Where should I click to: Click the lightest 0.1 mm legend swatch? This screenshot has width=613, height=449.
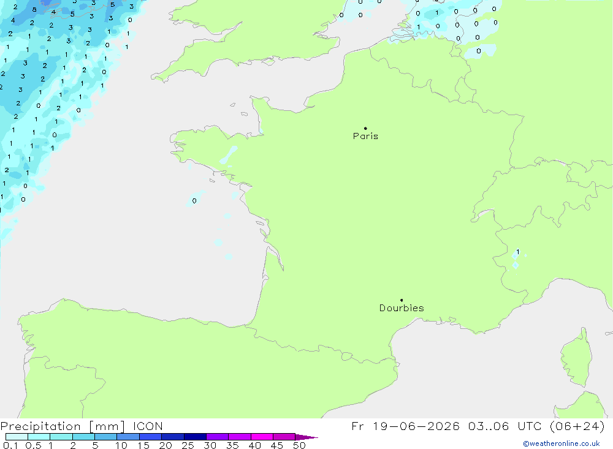coord(17,437)
